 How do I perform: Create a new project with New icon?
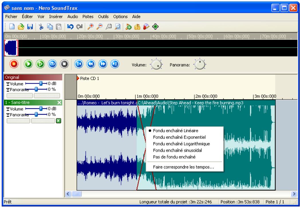coord(12,27)
